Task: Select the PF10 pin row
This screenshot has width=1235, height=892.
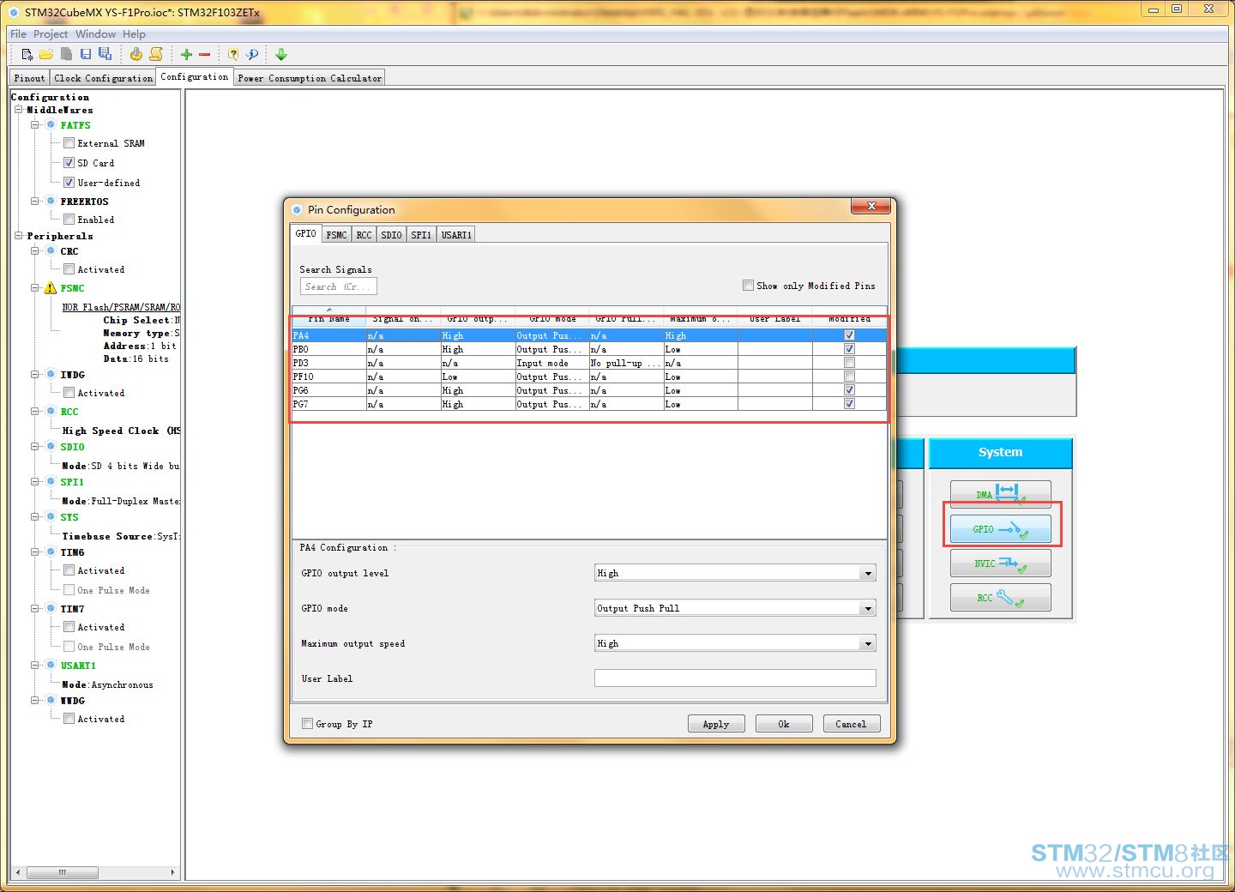Action: tap(588, 377)
